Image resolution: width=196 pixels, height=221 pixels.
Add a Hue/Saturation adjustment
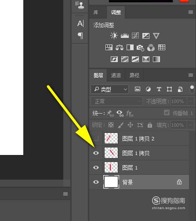[109, 48]
